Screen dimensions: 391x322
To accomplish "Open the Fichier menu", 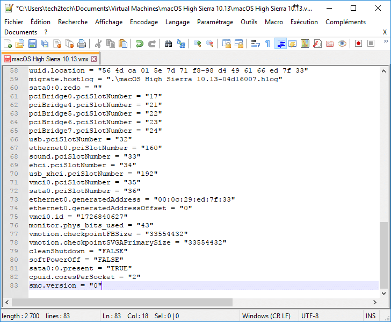I will click(14, 22).
